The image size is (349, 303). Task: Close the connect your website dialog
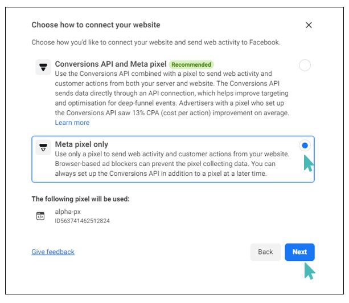309,25
